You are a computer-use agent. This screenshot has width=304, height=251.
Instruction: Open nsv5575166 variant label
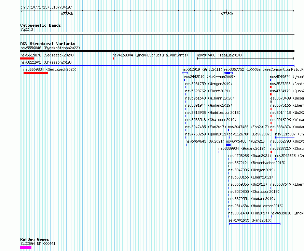pos(287,105)
